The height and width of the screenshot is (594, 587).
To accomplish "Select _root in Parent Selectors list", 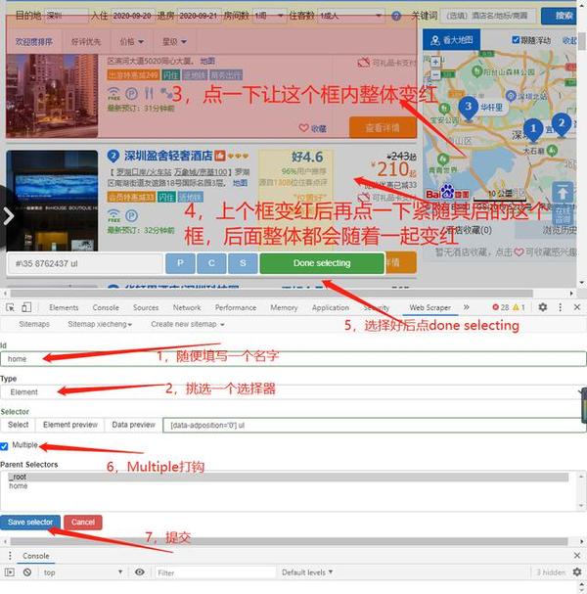I will pyautogui.click(x=288, y=477).
